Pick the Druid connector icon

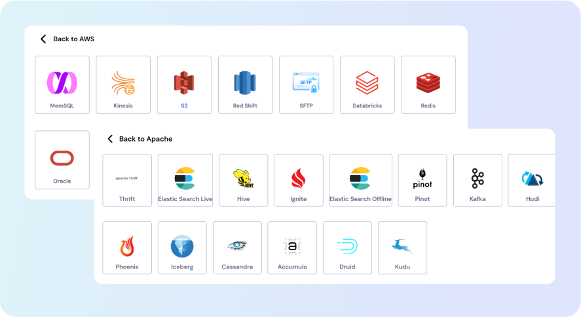point(347,246)
